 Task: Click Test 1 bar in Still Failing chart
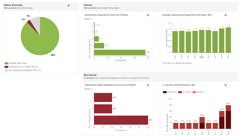coord(176,126)
